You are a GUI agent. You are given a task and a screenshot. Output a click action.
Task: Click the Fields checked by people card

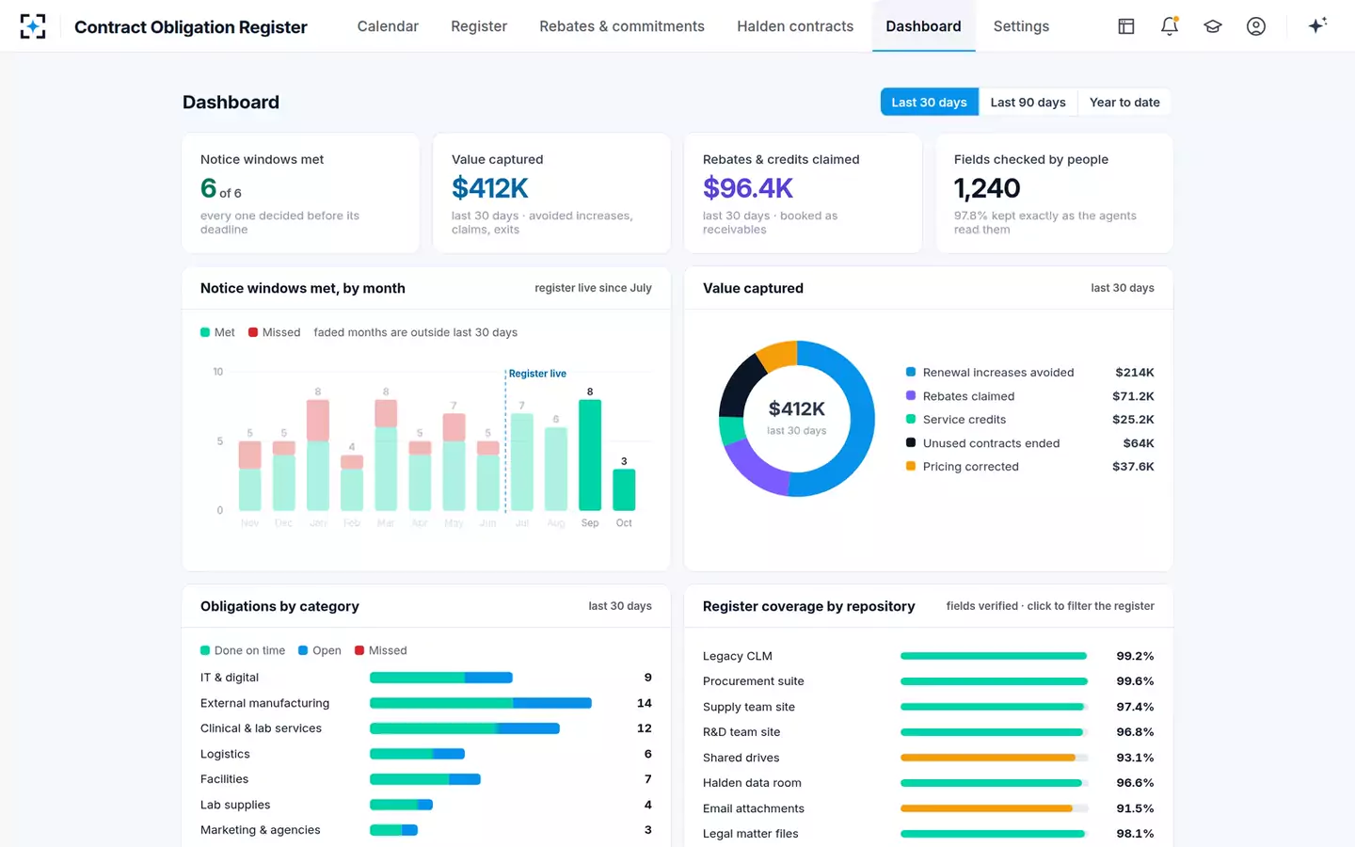(x=1054, y=193)
